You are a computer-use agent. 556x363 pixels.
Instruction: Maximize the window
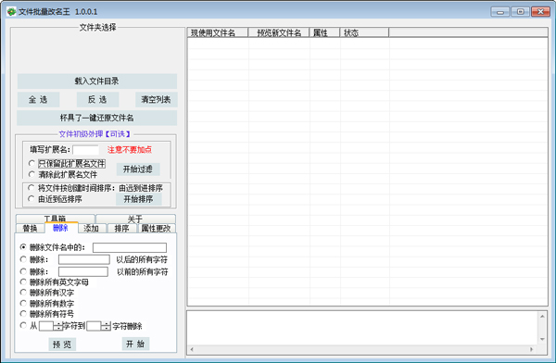pyautogui.click(x=520, y=12)
